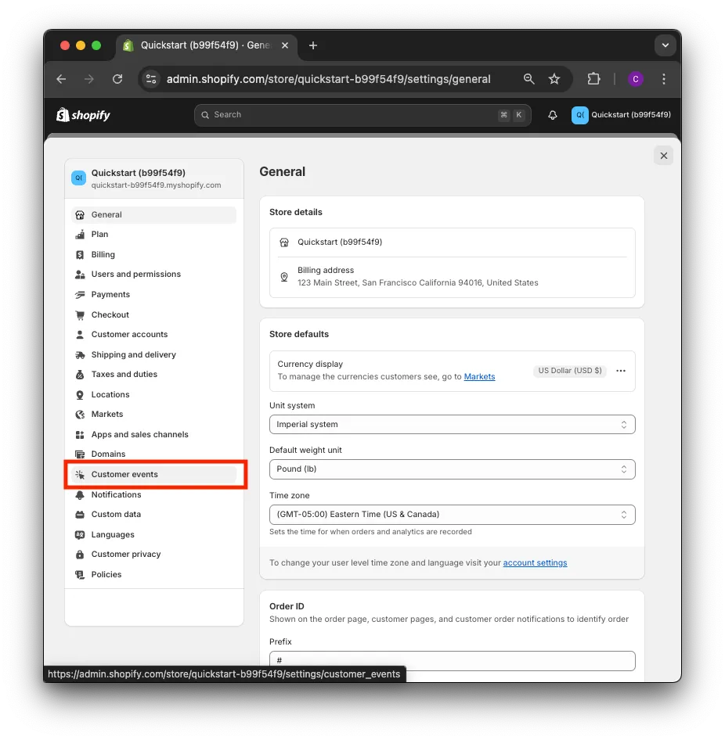Viewport: 725px width, 740px height.
Task: Follow the account settings link
Action: pos(535,563)
